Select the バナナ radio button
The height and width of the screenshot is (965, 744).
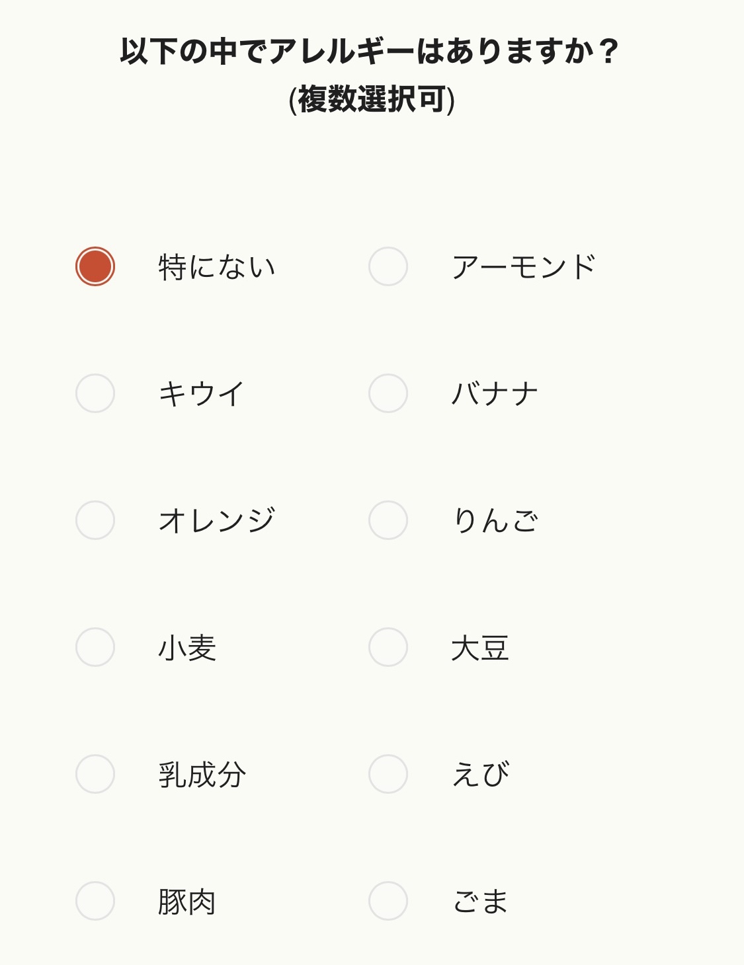388,393
